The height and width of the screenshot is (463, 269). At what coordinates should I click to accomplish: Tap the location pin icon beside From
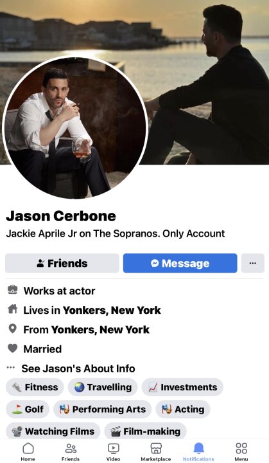pyautogui.click(x=12, y=329)
